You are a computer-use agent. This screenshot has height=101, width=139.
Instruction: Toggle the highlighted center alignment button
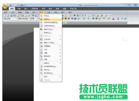coord(66,19)
